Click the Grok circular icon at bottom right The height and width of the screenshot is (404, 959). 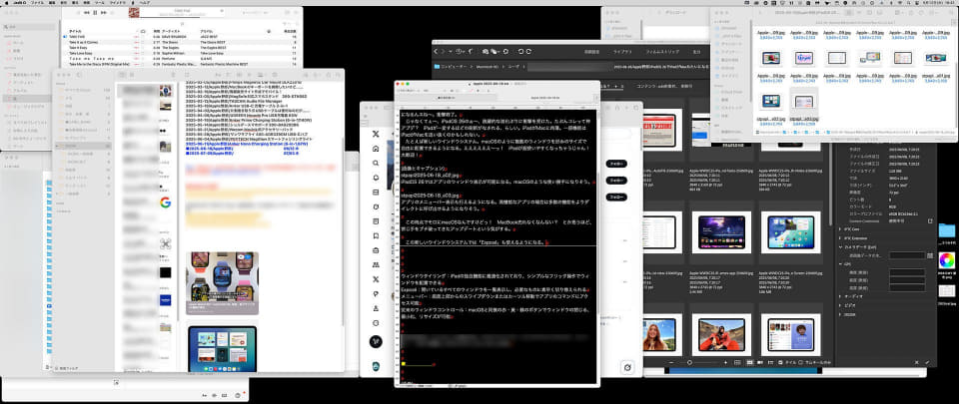click(627, 367)
